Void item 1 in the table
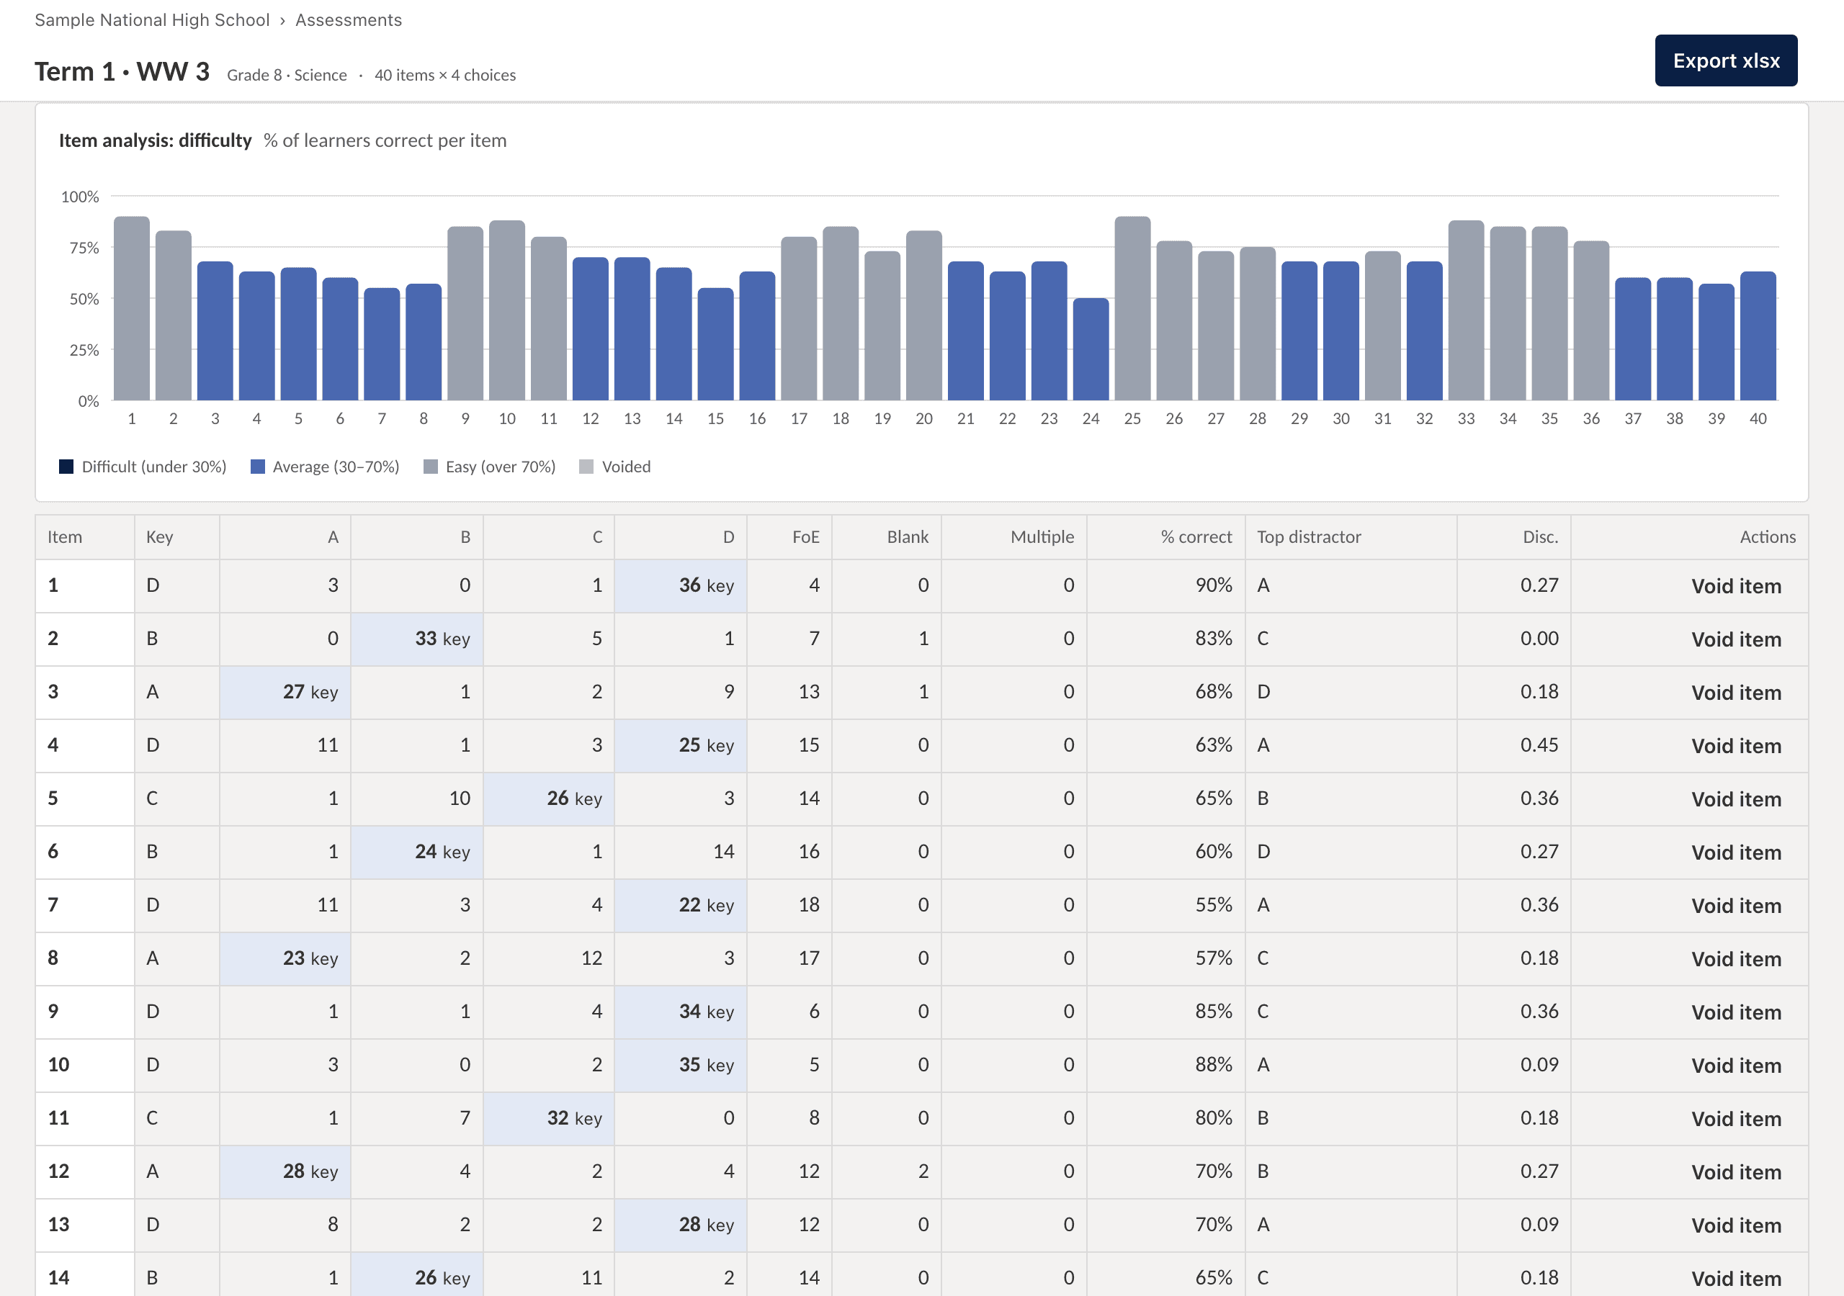Image resolution: width=1844 pixels, height=1296 pixels. click(x=1735, y=586)
